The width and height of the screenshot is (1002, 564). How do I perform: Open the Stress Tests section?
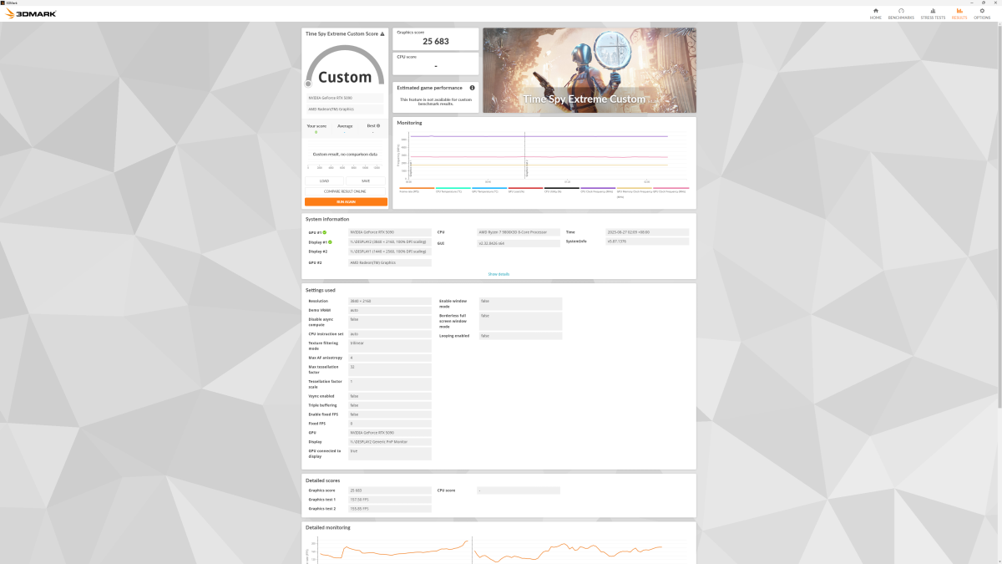tap(933, 13)
